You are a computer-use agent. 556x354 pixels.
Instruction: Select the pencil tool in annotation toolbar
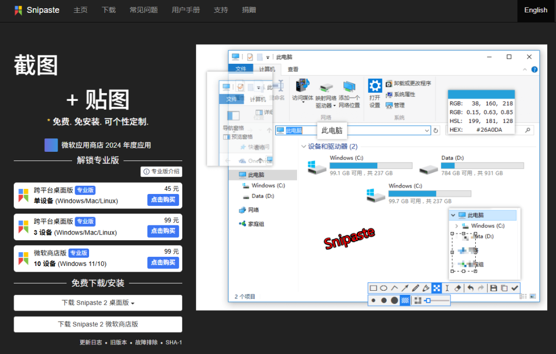point(415,288)
